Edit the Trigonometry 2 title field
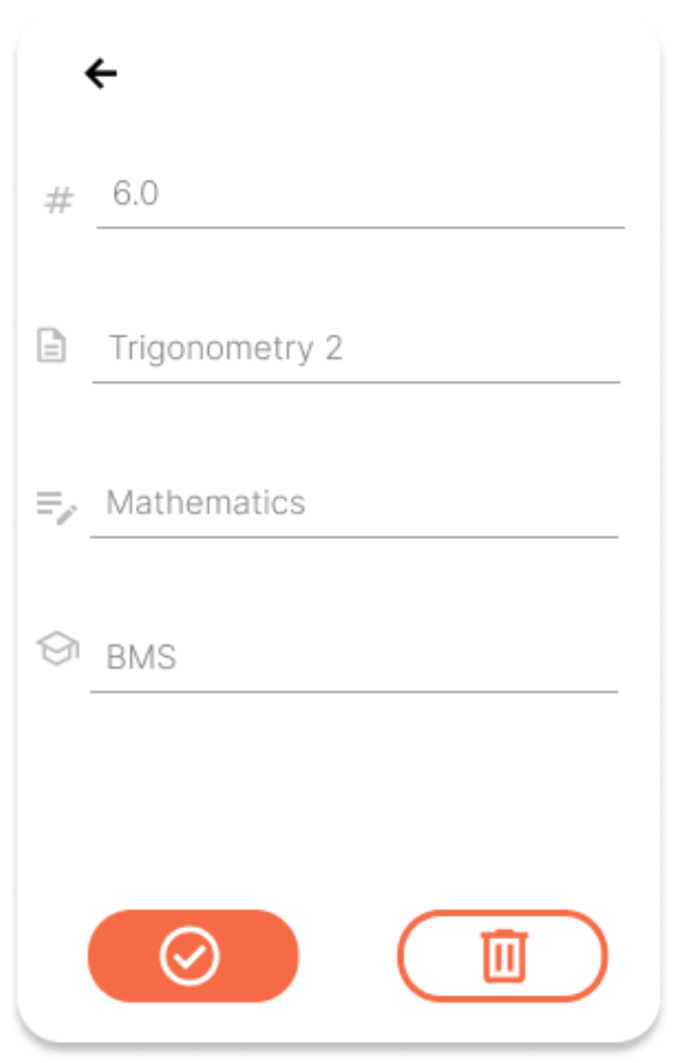This screenshot has width=675, height=1063. click(356, 349)
